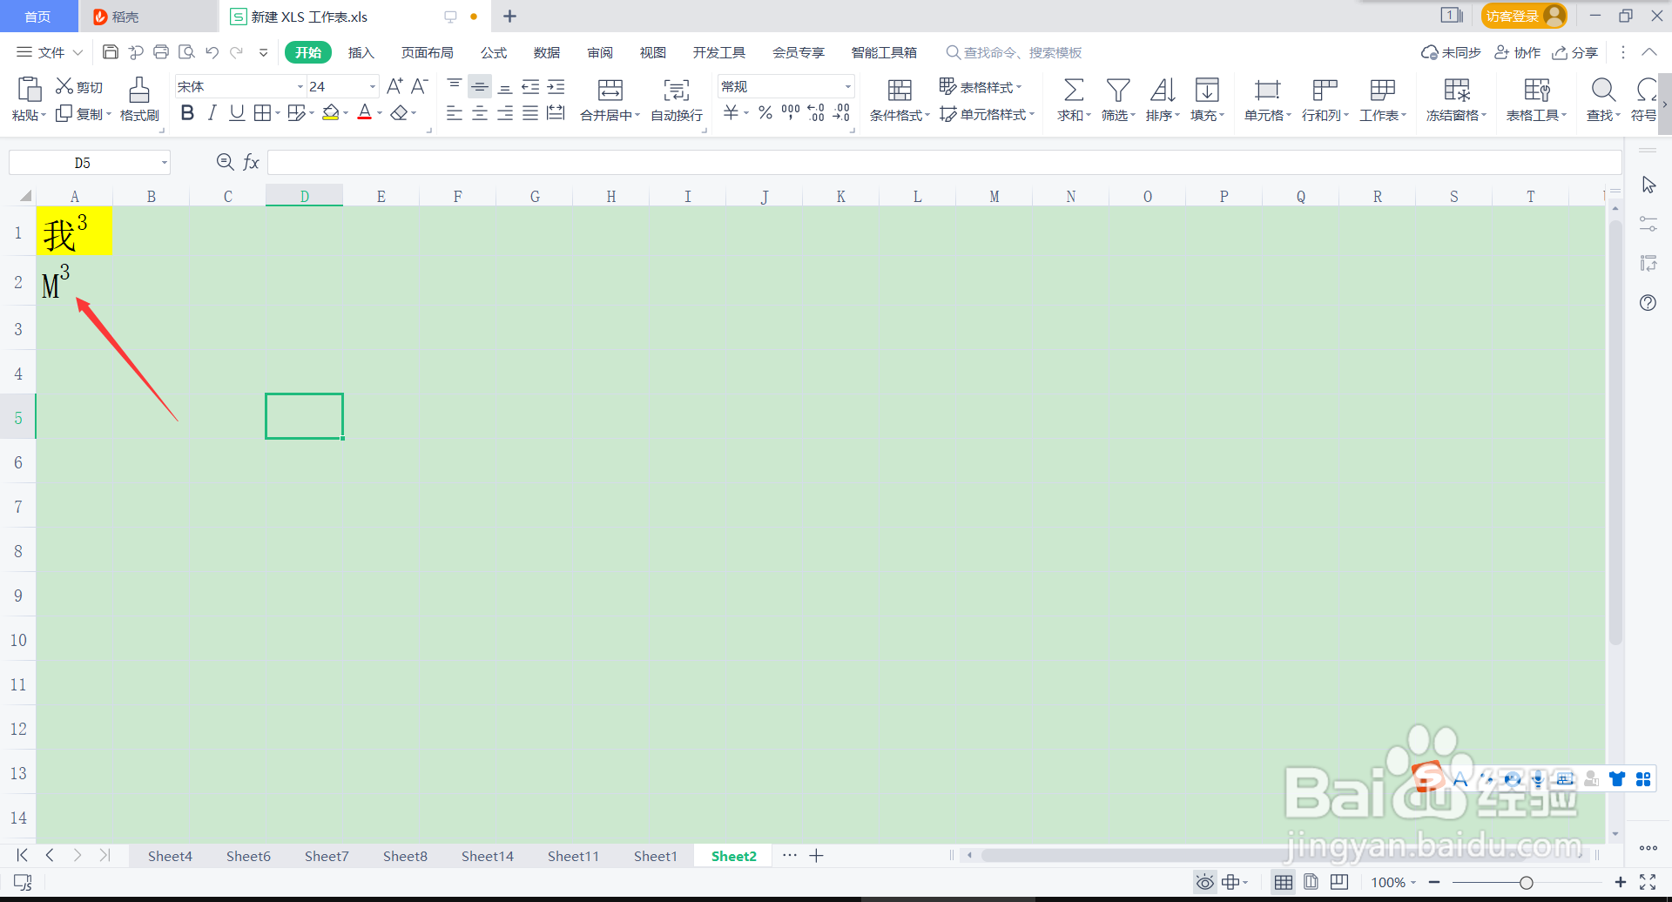
Task: Open the font size dropdown
Action: click(x=373, y=87)
